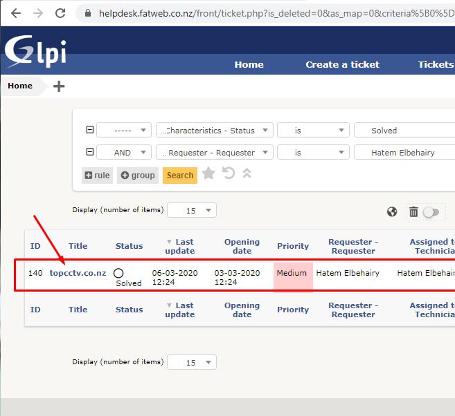
Task: Open the globe map view icon
Action: (x=392, y=212)
